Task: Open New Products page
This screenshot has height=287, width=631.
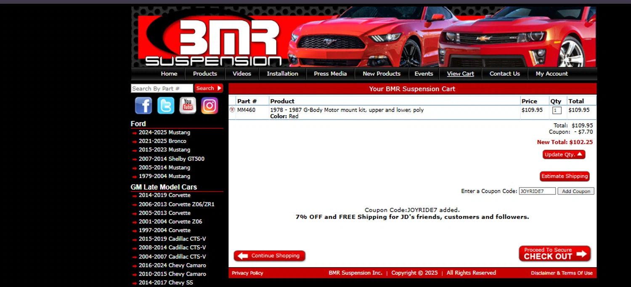Action: tap(382, 74)
